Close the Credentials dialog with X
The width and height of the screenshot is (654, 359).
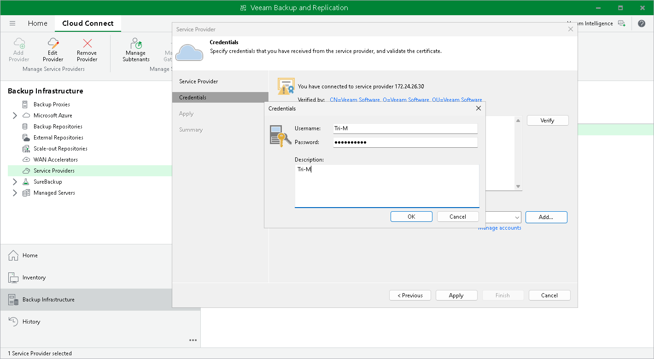[478, 109]
